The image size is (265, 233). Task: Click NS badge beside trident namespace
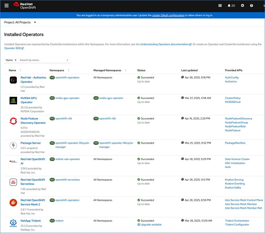pyautogui.click(x=52, y=221)
